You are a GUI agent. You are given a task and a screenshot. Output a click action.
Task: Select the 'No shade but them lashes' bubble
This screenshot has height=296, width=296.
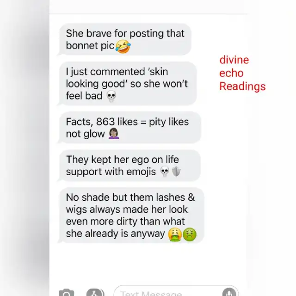coord(131,216)
